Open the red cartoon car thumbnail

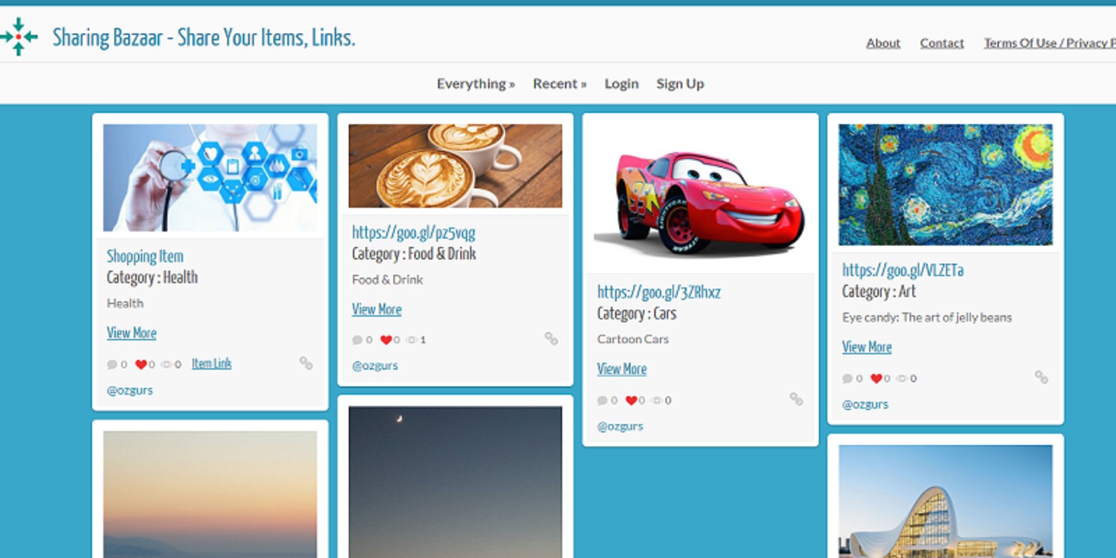[700, 195]
